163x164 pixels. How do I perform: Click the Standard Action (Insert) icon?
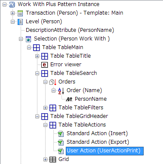(61, 134)
